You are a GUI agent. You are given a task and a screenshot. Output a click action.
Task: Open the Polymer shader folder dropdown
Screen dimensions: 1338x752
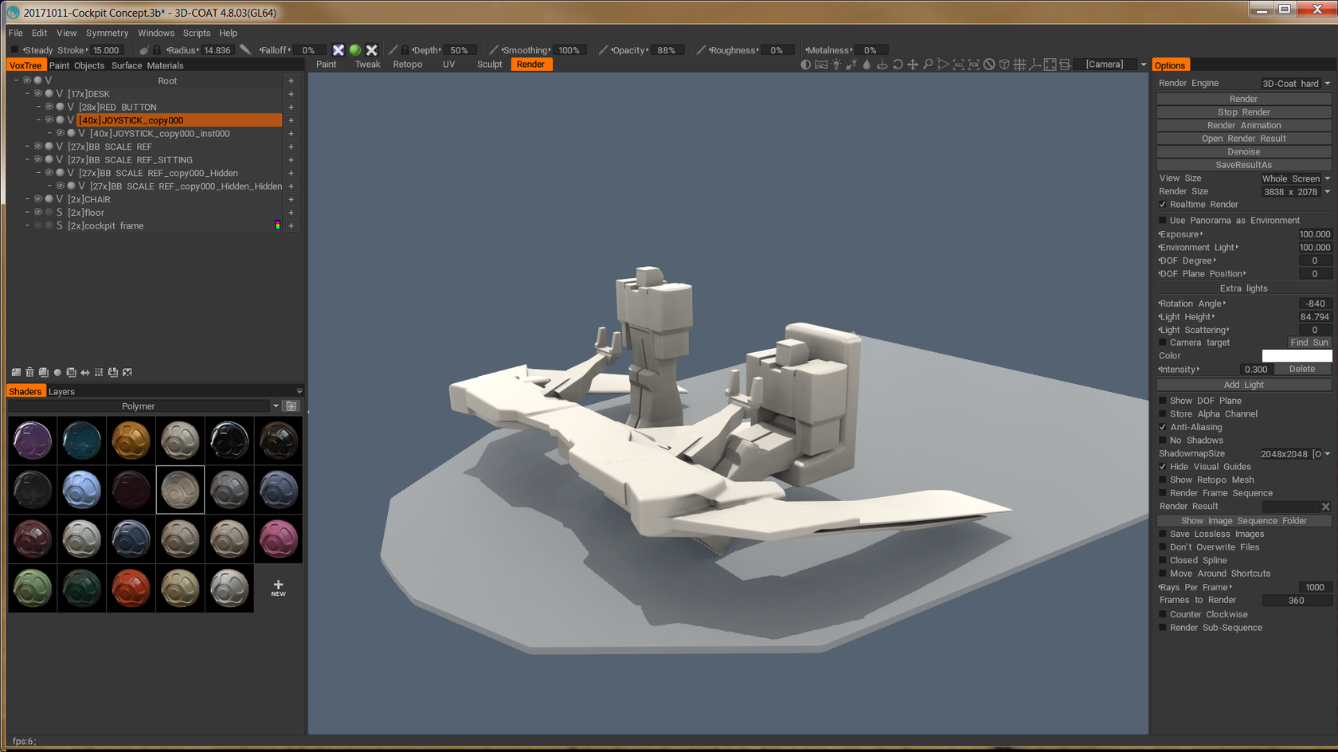[x=276, y=406]
